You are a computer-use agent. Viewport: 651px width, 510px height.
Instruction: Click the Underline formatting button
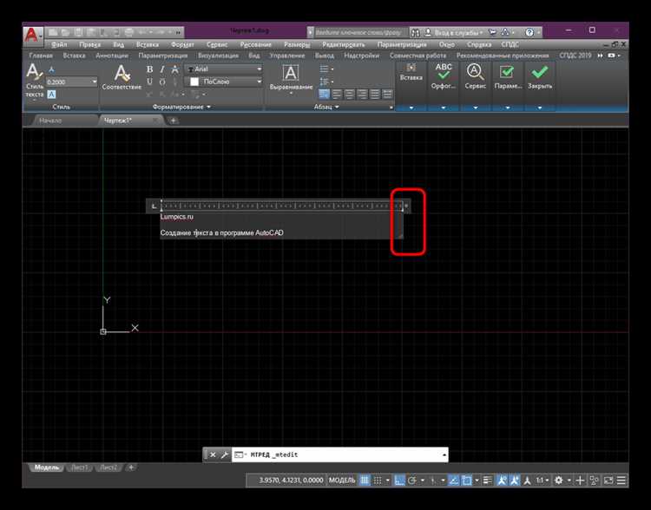tap(150, 82)
